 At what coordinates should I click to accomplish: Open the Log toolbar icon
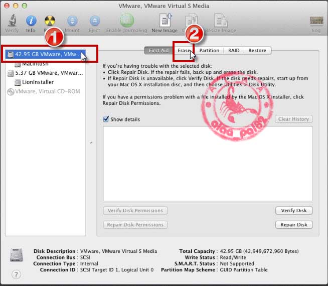[316, 21]
